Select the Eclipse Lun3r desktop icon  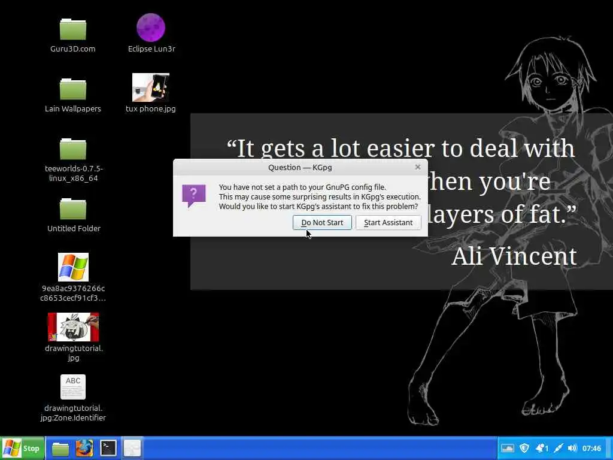[151, 28]
